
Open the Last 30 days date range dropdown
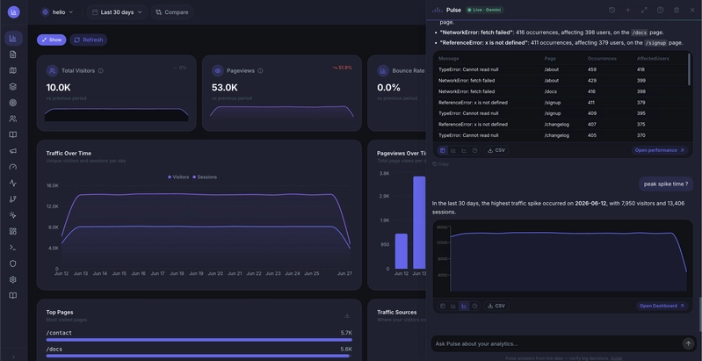[x=117, y=12]
